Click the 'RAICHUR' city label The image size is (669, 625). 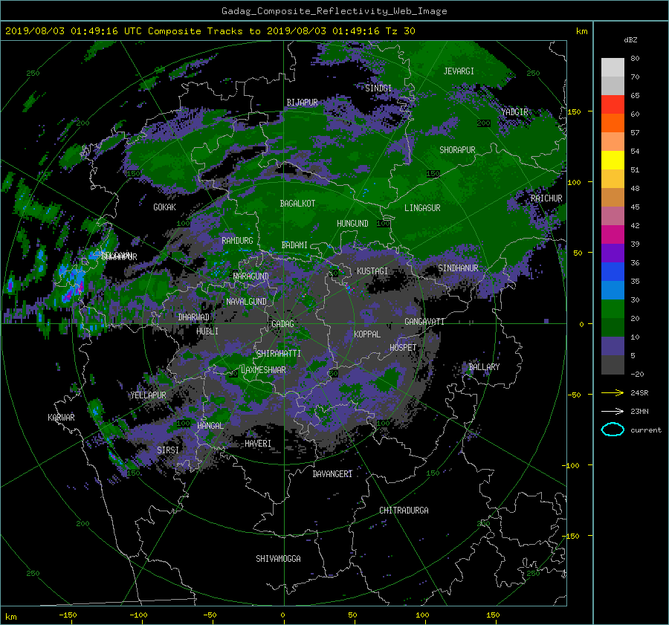click(x=546, y=198)
